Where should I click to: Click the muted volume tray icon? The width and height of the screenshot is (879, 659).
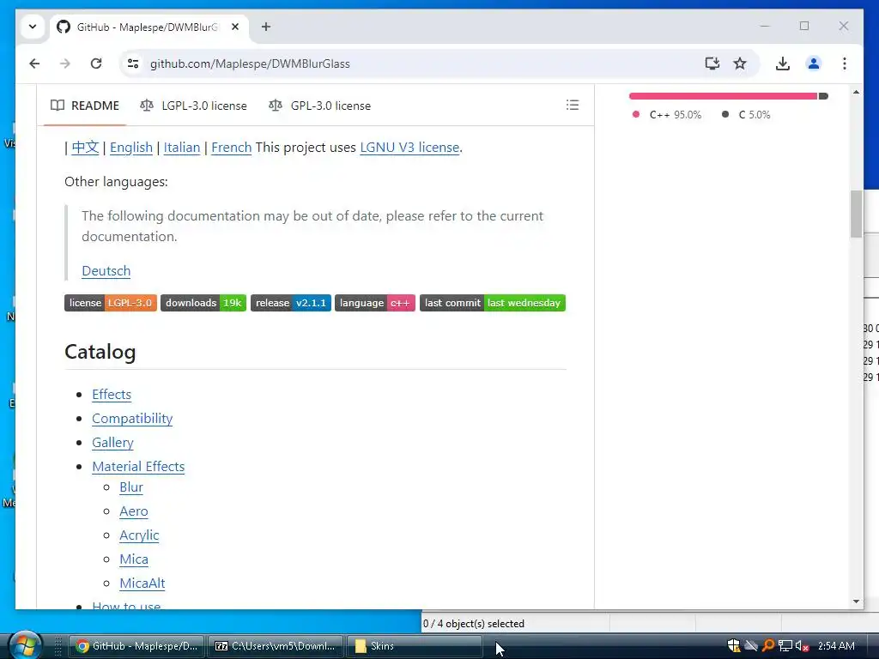point(803,645)
